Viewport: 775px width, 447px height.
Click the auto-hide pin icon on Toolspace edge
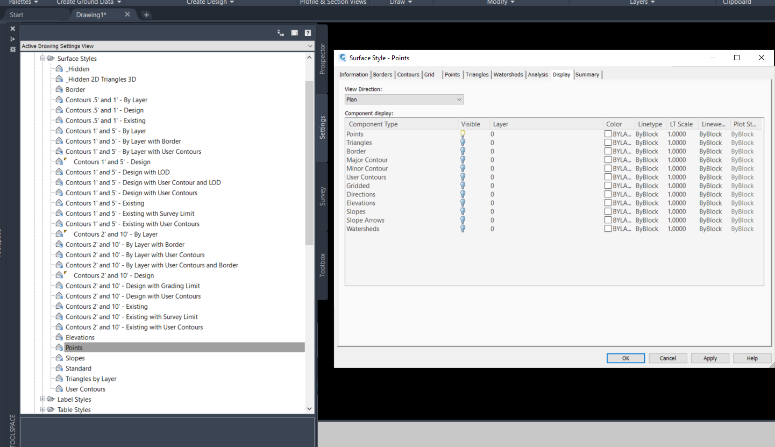point(12,39)
